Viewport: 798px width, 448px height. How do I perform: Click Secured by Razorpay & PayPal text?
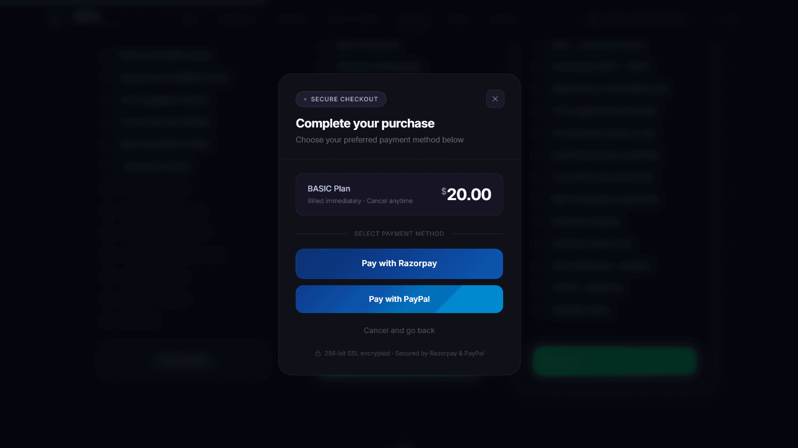(440, 353)
